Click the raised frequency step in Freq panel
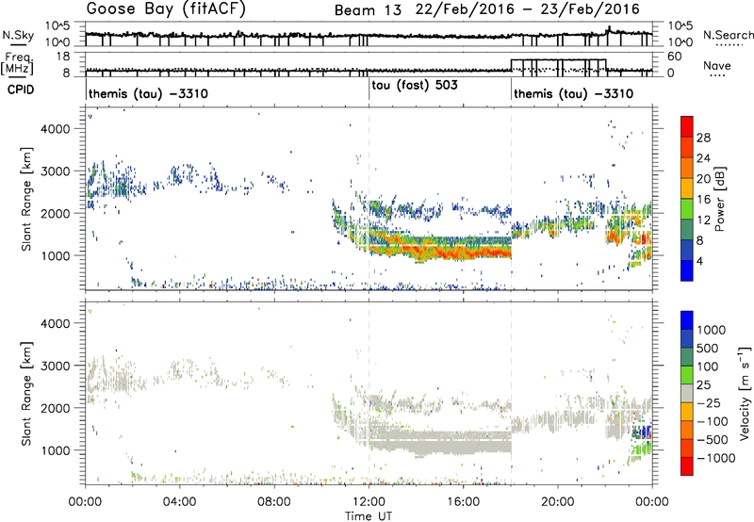 coord(558,59)
